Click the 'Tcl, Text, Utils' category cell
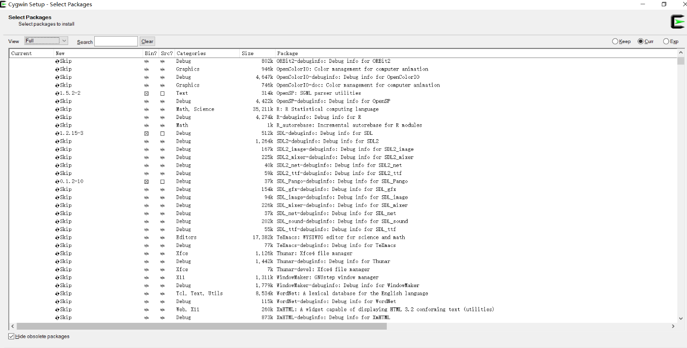687x348 pixels. pos(199,293)
